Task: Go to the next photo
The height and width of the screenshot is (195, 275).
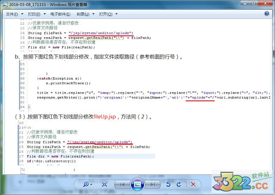Action: [x=153, y=184]
